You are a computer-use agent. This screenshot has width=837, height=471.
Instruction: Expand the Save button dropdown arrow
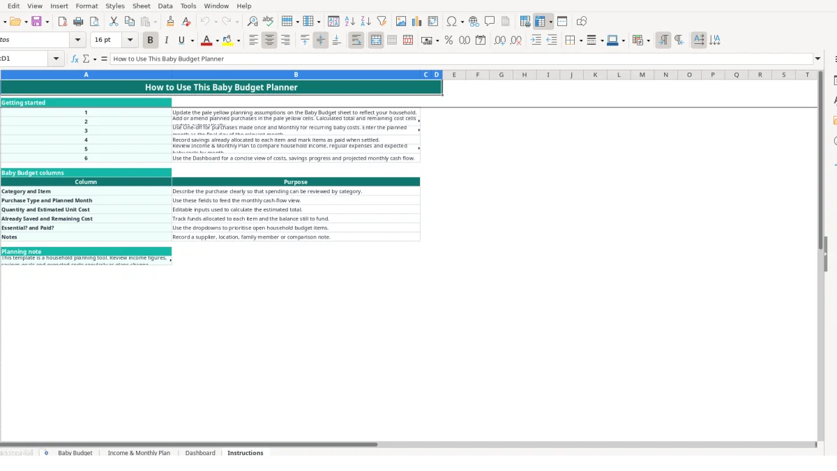(47, 22)
